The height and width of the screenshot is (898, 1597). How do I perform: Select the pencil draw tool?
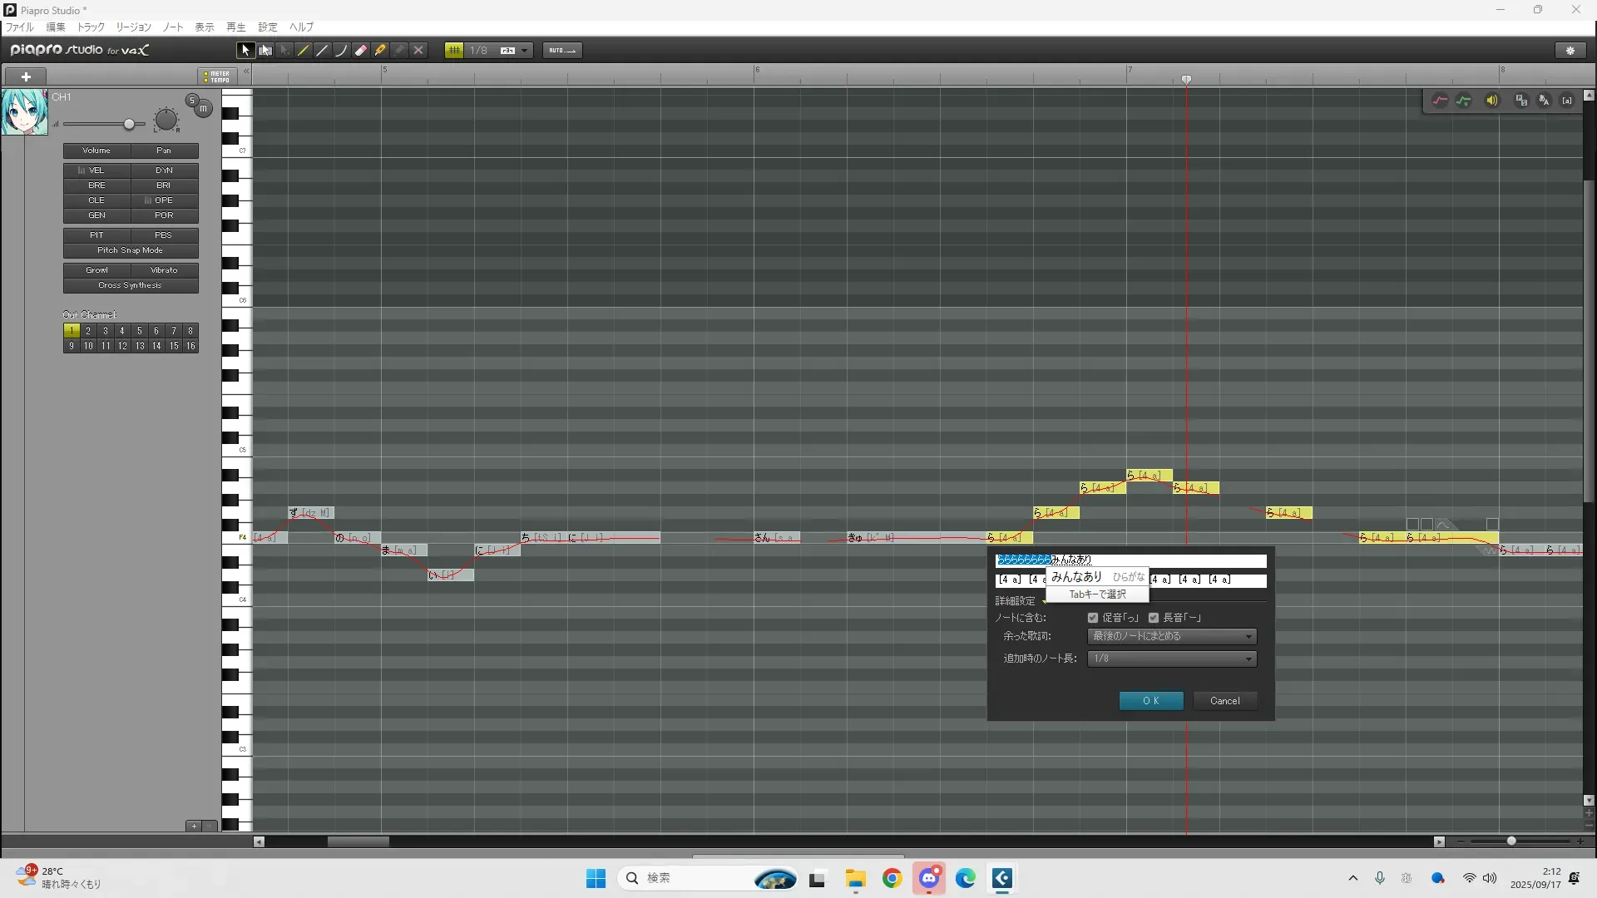click(x=304, y=51)
